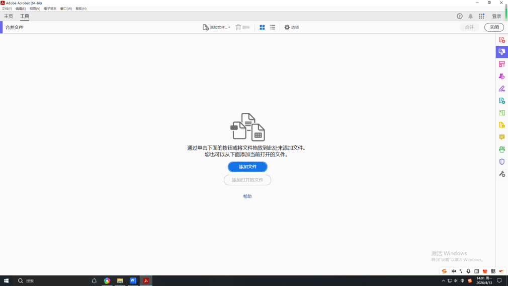Image resolution: width=508 pixels, height=286 pixels.
Task: Switch to thumbnail grid view
Action: point(262,27)
